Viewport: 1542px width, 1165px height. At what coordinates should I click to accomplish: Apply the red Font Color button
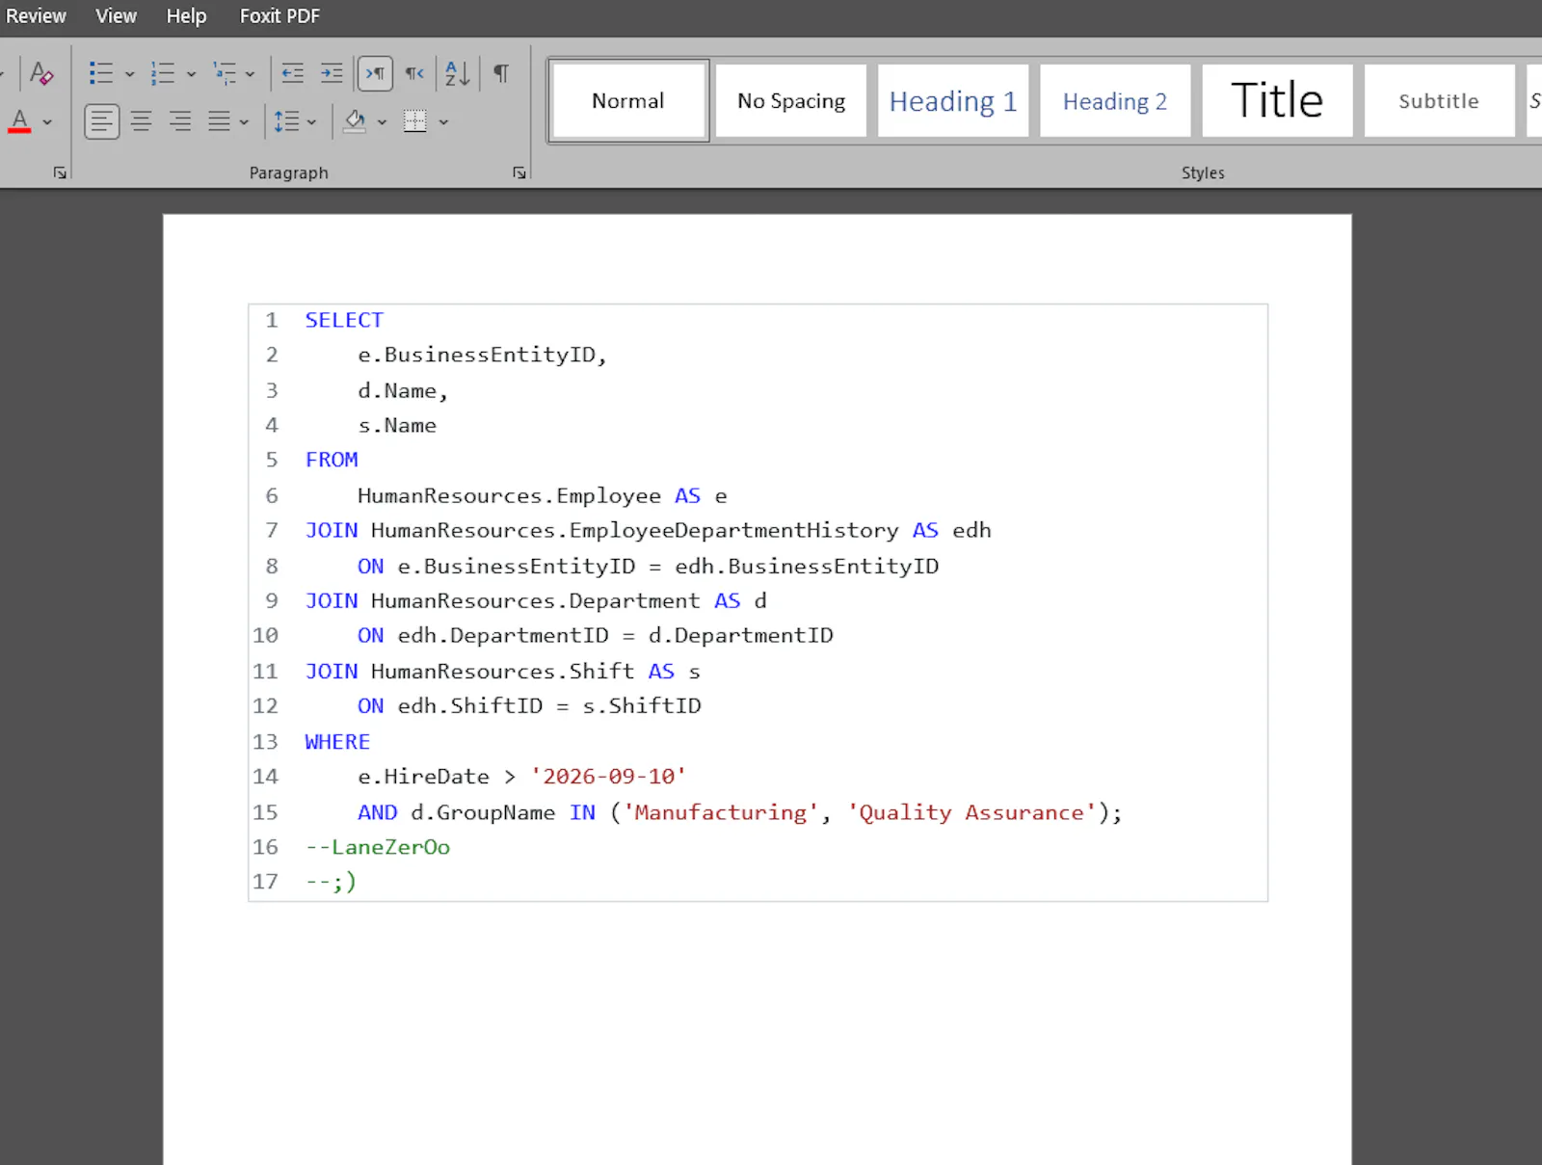coord(20,121)
